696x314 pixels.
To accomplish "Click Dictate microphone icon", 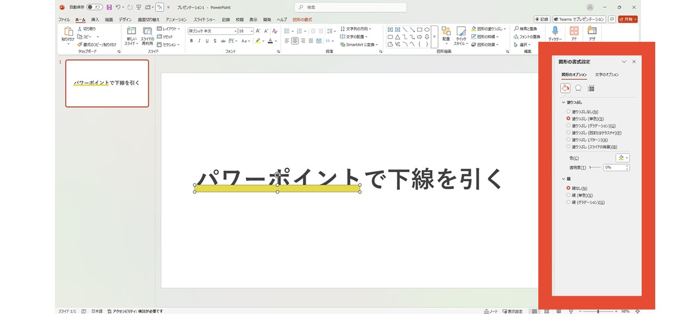I will [x=555, y=30].
